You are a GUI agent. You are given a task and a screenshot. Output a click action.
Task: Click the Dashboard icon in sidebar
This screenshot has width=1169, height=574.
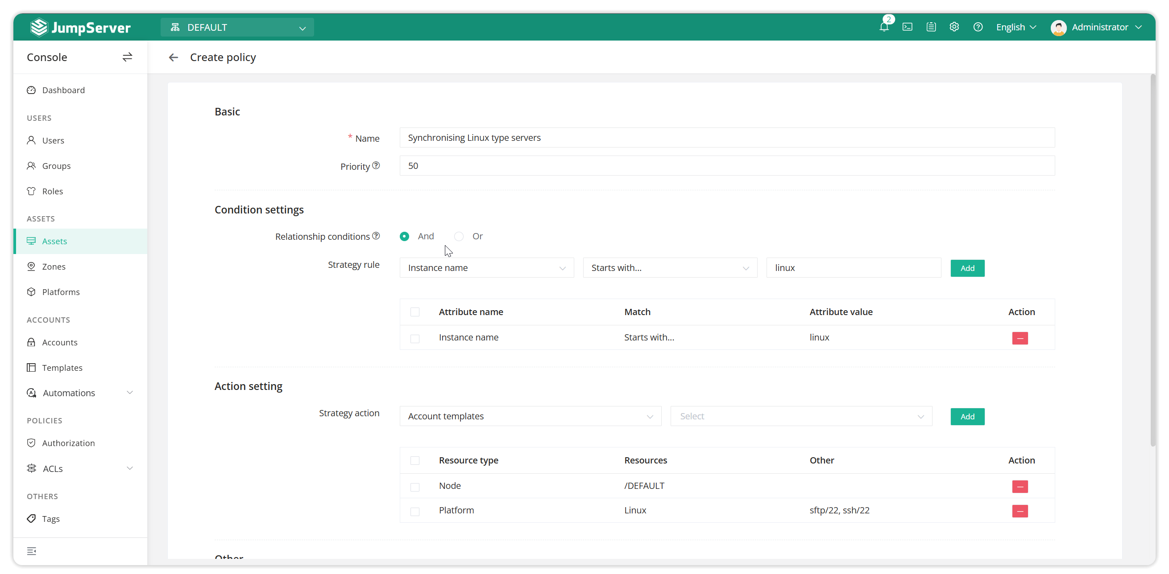(x=31, y=90)
